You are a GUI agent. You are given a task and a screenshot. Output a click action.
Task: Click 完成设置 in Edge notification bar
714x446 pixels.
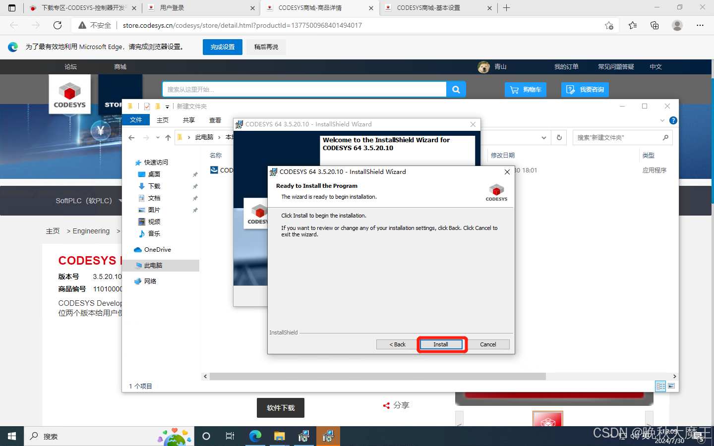coord(223,47)
